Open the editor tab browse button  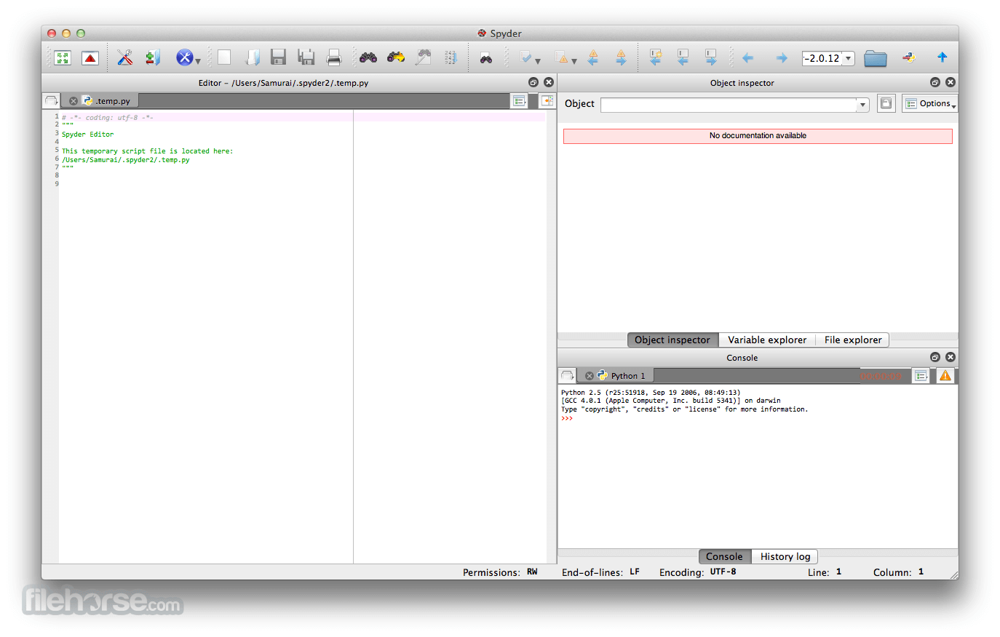pyautogui.click(x=51, y=101)
